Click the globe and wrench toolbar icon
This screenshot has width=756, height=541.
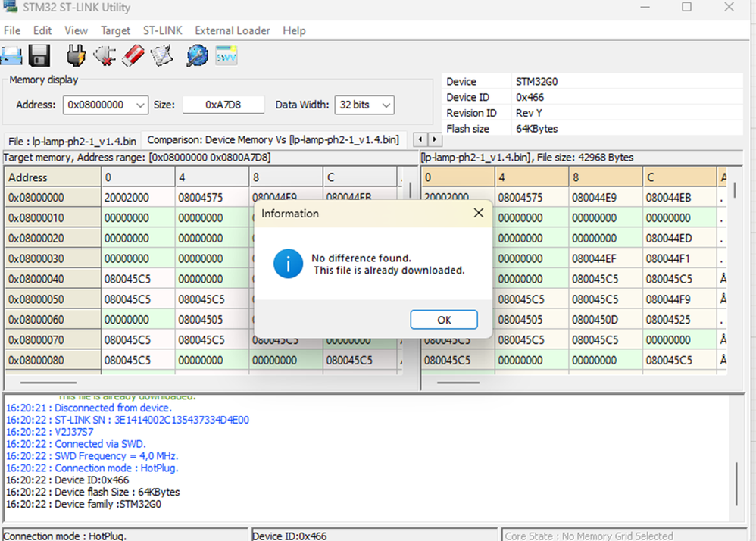click(x=197, y=55)
